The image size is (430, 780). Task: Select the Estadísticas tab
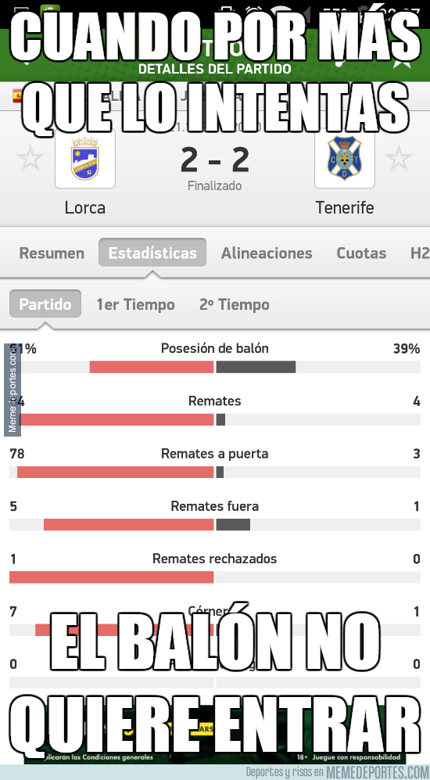(152, 253)
